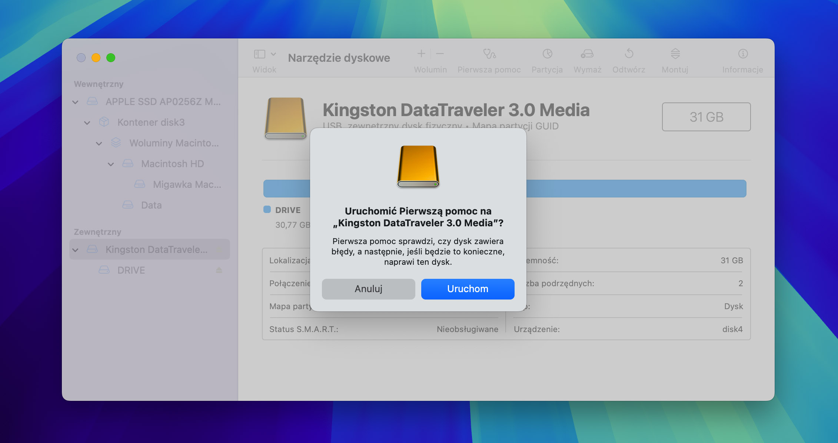
Task: Click Anuluj to cancel First Aid
Action: click(368, 289)
